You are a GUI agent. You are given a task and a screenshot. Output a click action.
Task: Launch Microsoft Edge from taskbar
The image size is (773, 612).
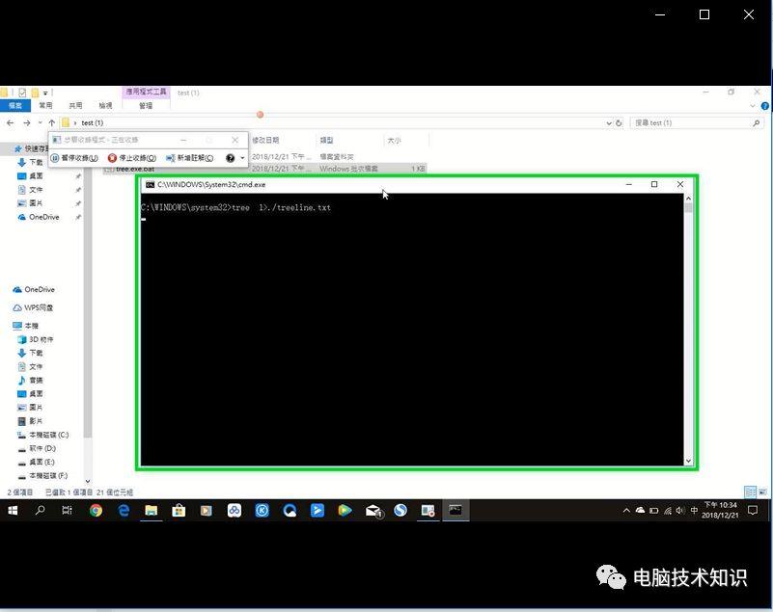coord(124,511)
